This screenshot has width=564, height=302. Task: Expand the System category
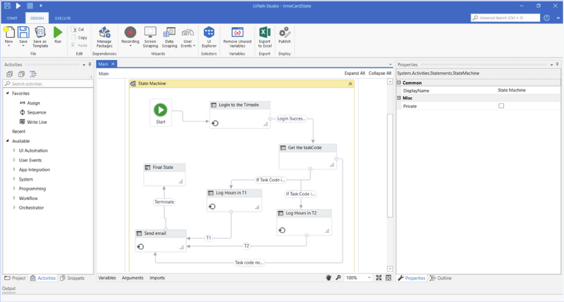click(14, 179)
